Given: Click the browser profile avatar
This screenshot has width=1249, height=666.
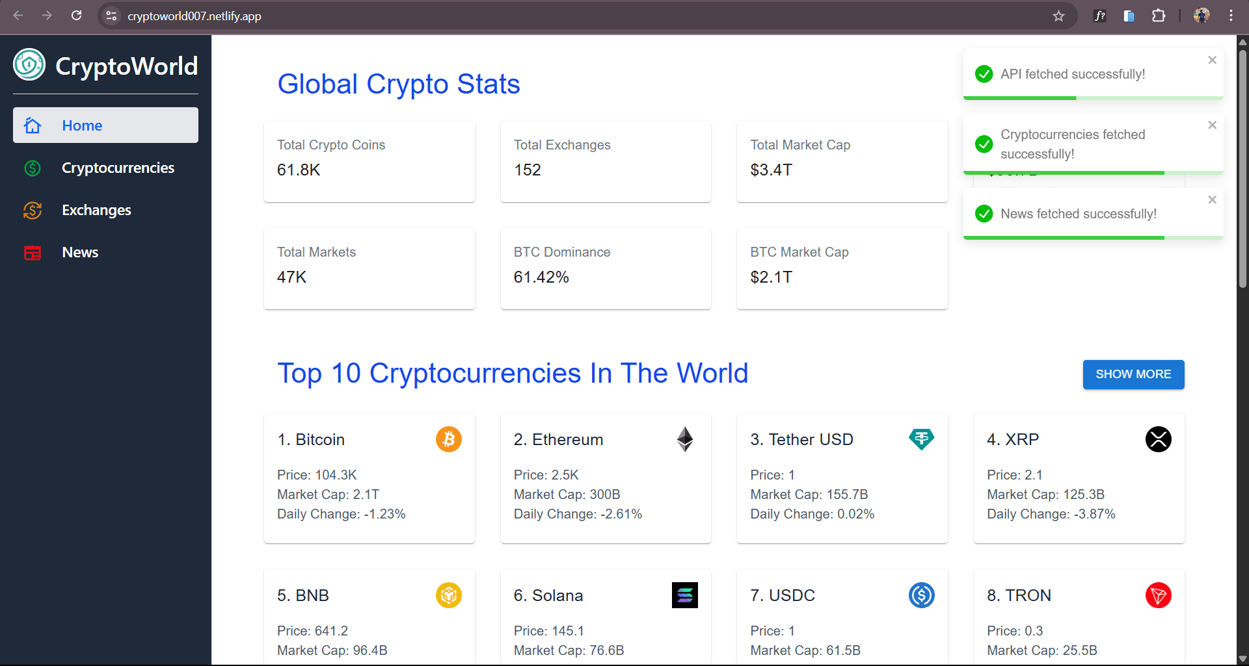Looking at the screenshot, I should point(1202,16).
